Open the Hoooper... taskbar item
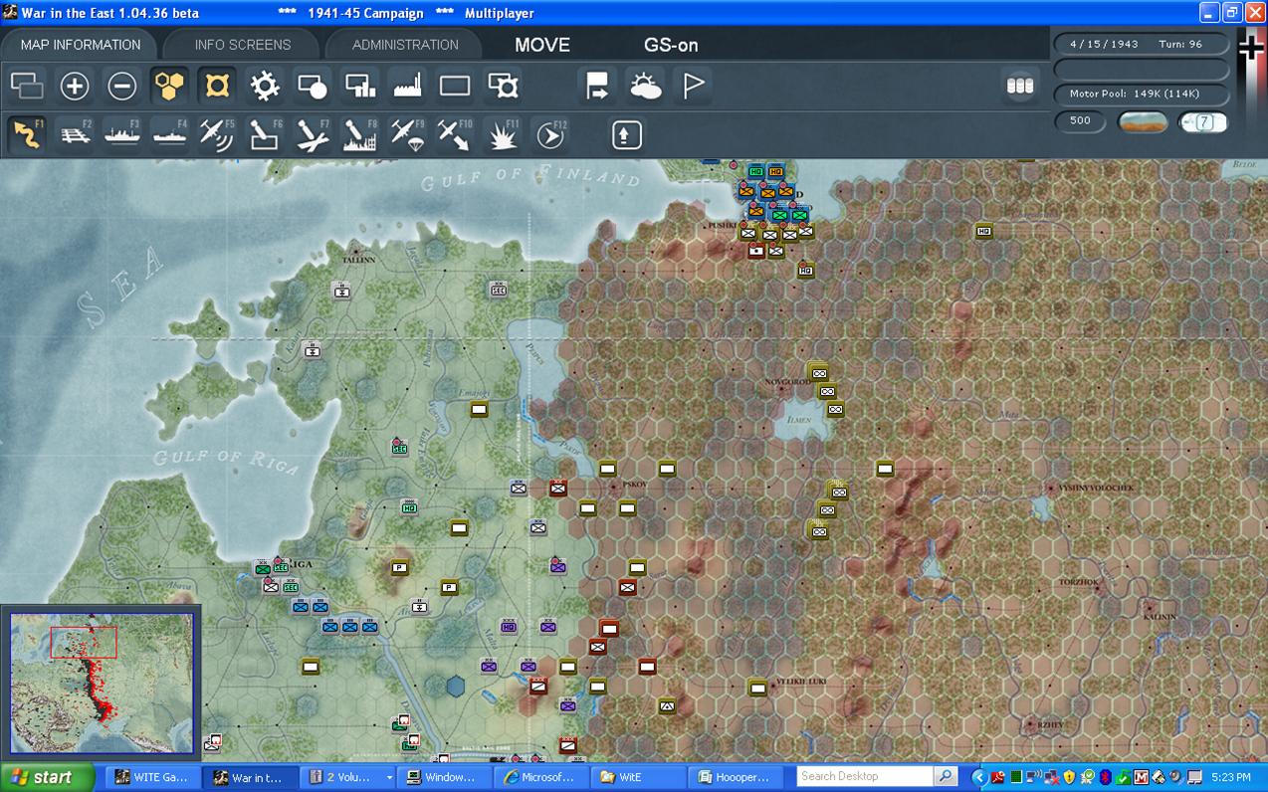The image size is (1268, 792). pos(737,778)
